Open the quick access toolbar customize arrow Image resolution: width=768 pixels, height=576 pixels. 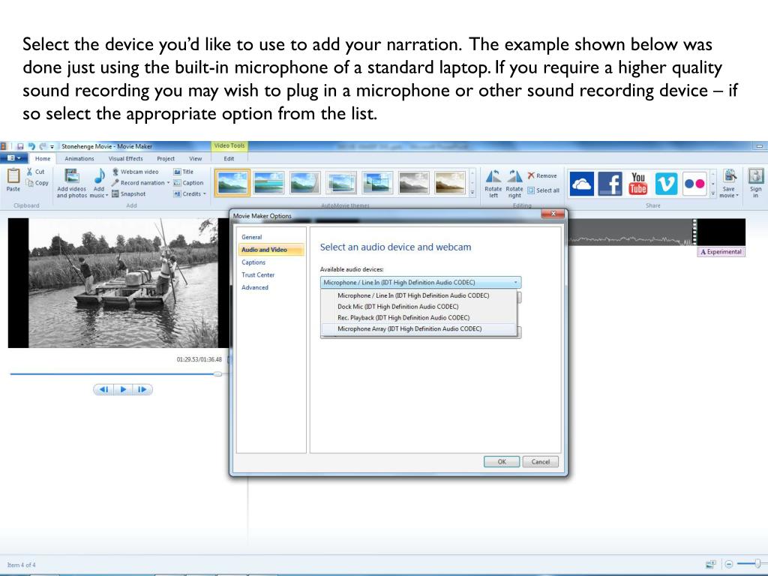52,147
